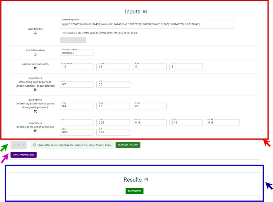Focus the eic_g field
The height and width of the screenshot is (202, 273).
(x=113, y=106)
